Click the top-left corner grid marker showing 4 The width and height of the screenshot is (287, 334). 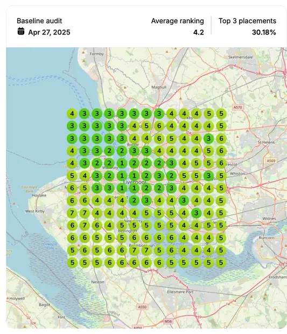click(x=72, y=114)
